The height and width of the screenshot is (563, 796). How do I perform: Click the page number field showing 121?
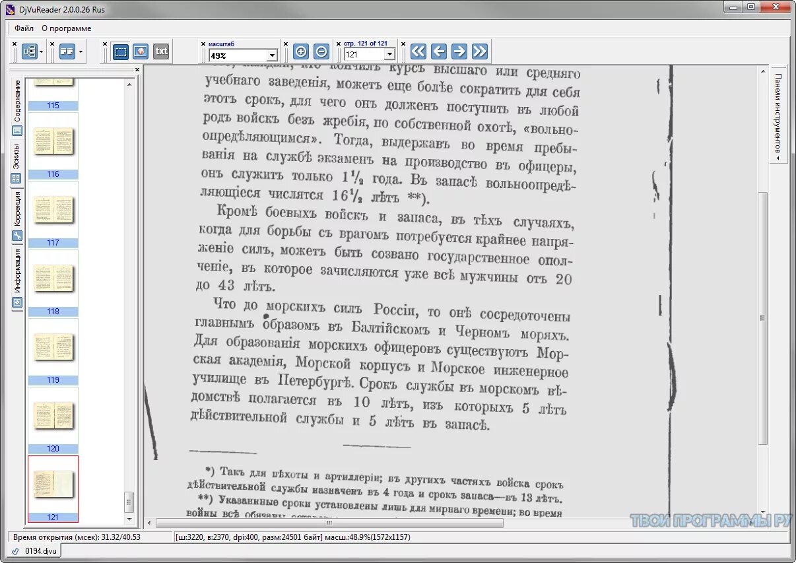364,55
